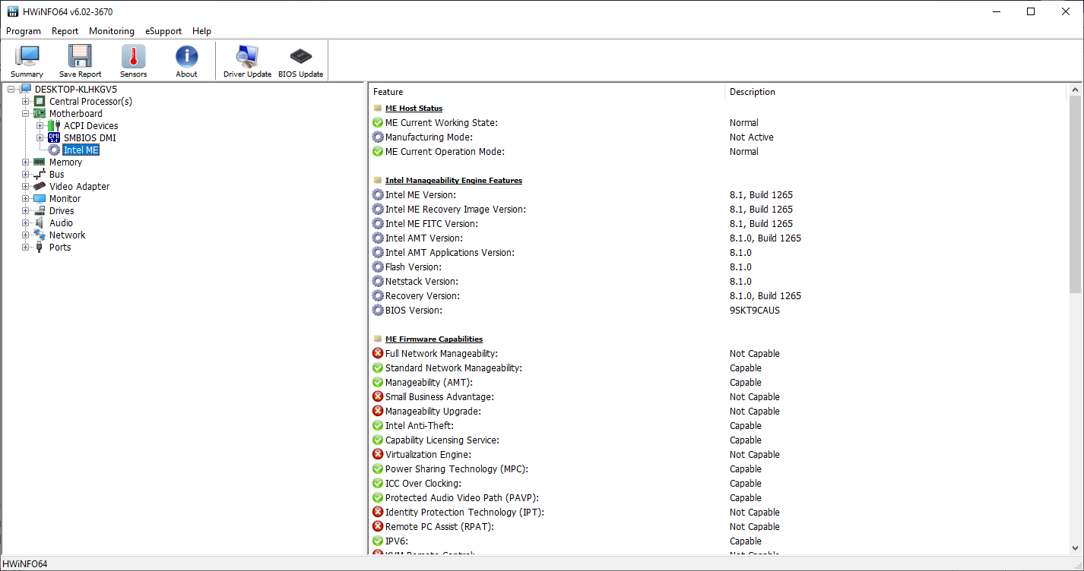Open the Summary toolbar icon
The width and height of the screenshot is (1084, 571).
[27, 56]
